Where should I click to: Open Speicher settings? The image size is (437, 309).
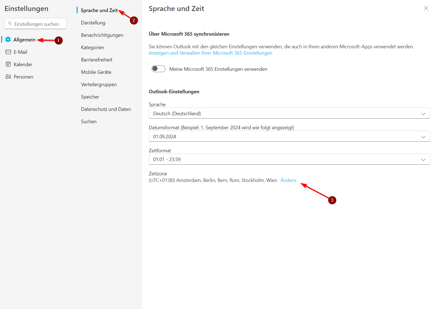click(90, 97)
